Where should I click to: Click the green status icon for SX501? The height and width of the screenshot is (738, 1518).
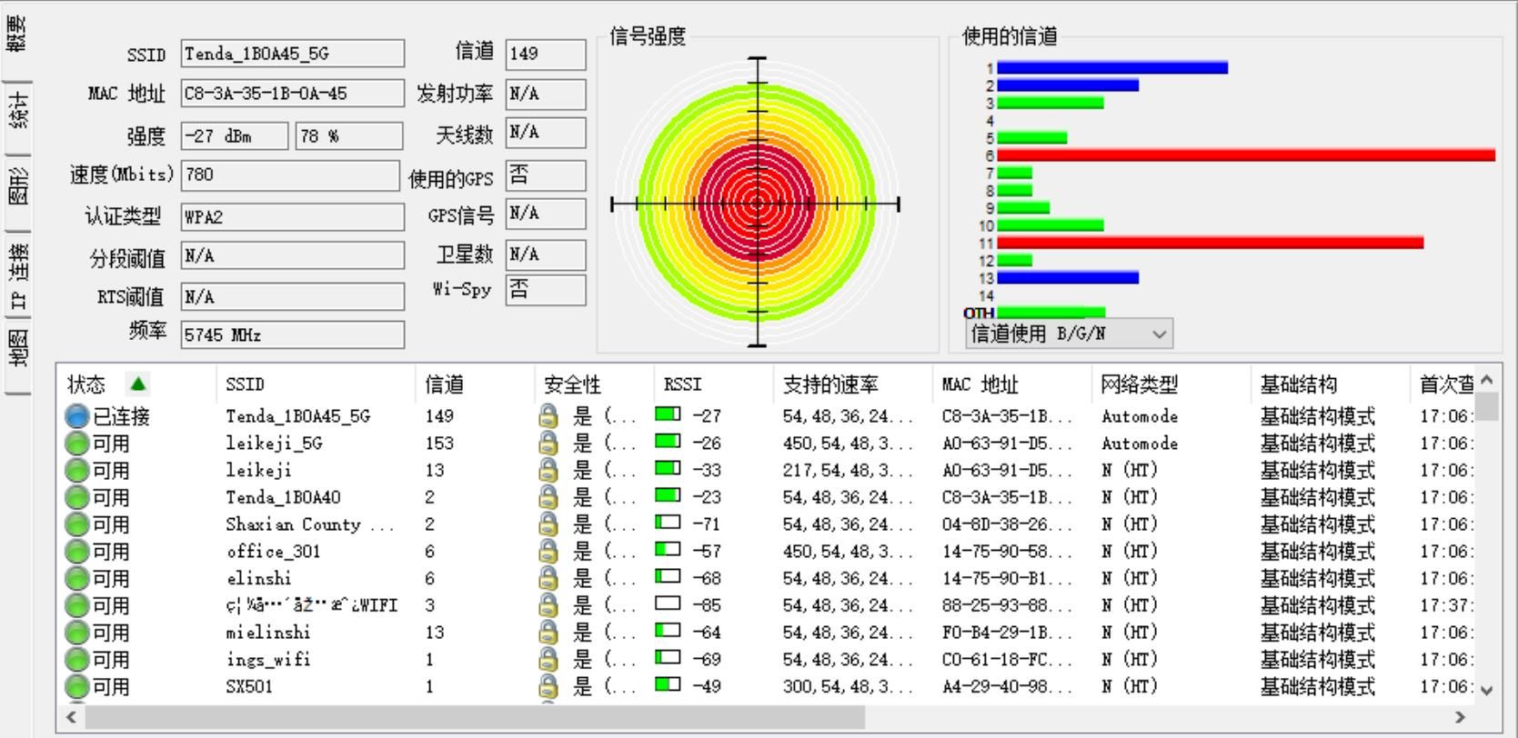point(78,687)
